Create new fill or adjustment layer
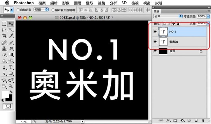The image size is (211, 124). click(x=182, y=120)
